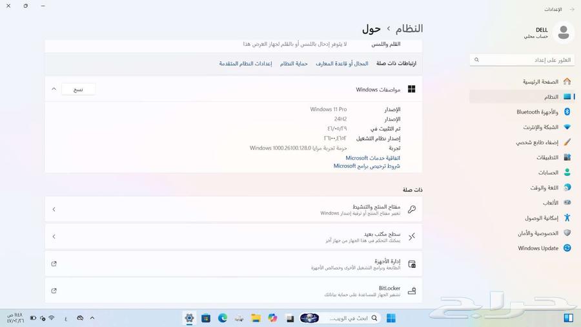Select النظام in the settings sidebar
The height and width of the screenshot is (327, 581).
click(x=522, y=97)
